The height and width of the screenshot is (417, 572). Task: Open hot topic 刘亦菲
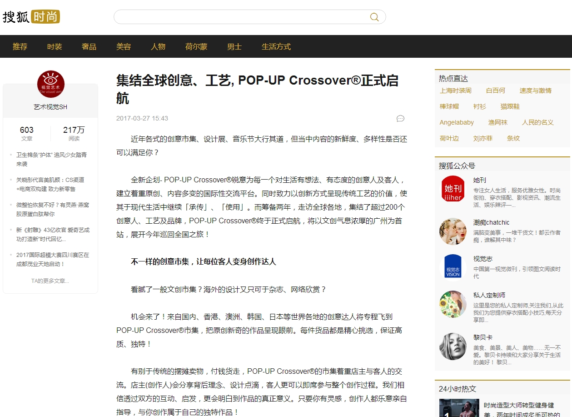click(x=483, y=138)
